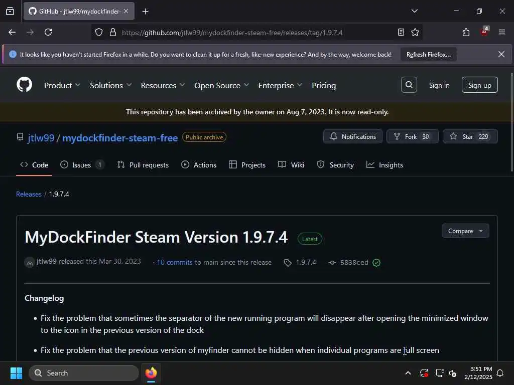Open the network status tray icon
Screen dimensions: 514x385
pos(440,373)
